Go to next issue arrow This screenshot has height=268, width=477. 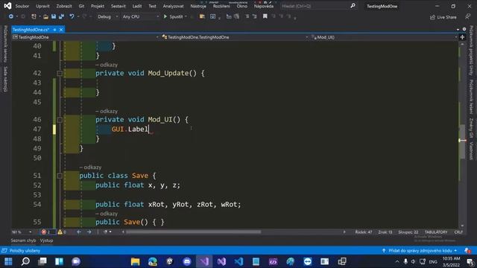89,232
